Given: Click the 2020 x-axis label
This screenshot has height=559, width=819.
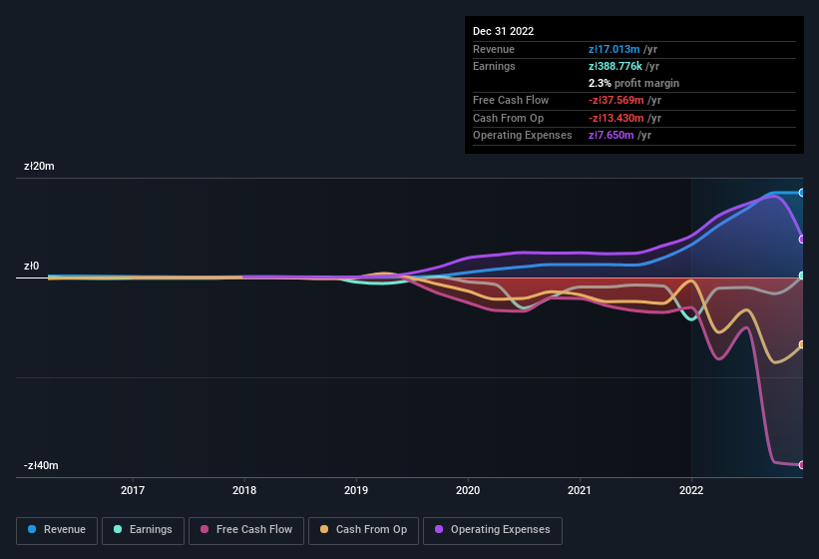Looking at the screenshot, I should (x=468, y=490).
